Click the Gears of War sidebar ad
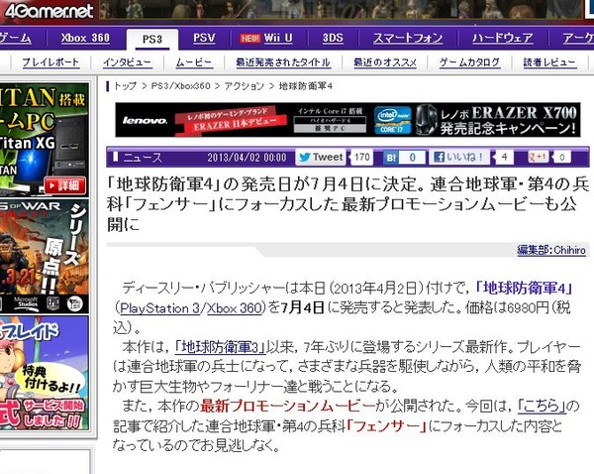 (45, 256)
